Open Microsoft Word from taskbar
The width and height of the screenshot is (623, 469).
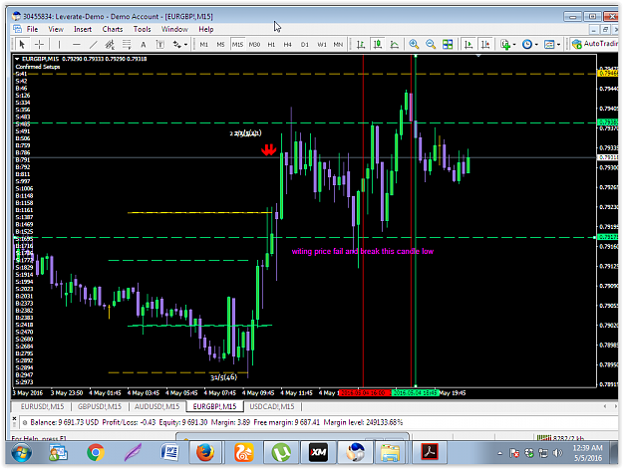[x=169, y=453]
